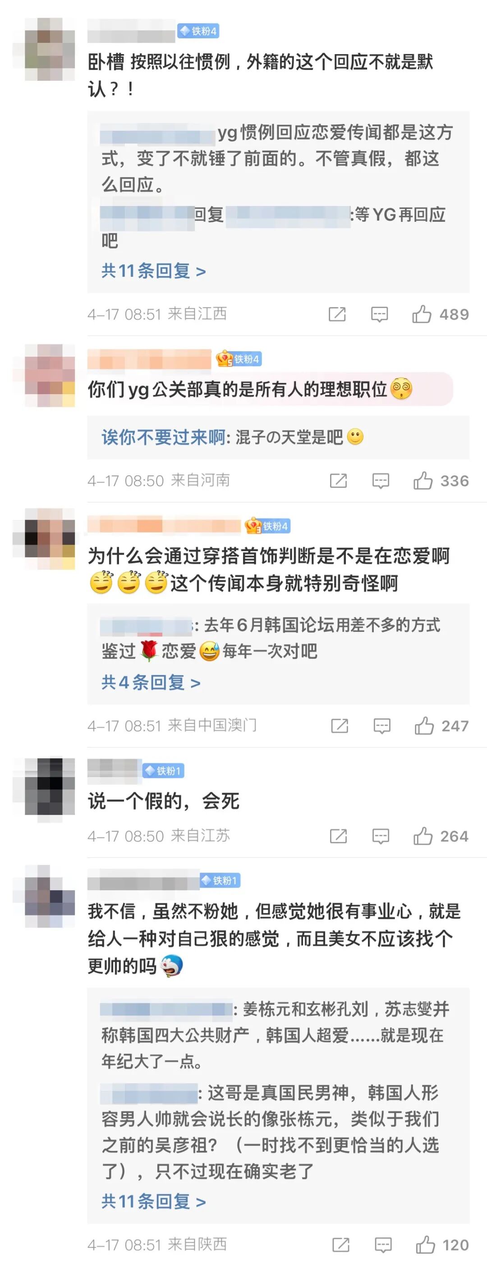The image size is (487, 1264).
Task: Repost the comment from 江西
Action: pos(337,314)
